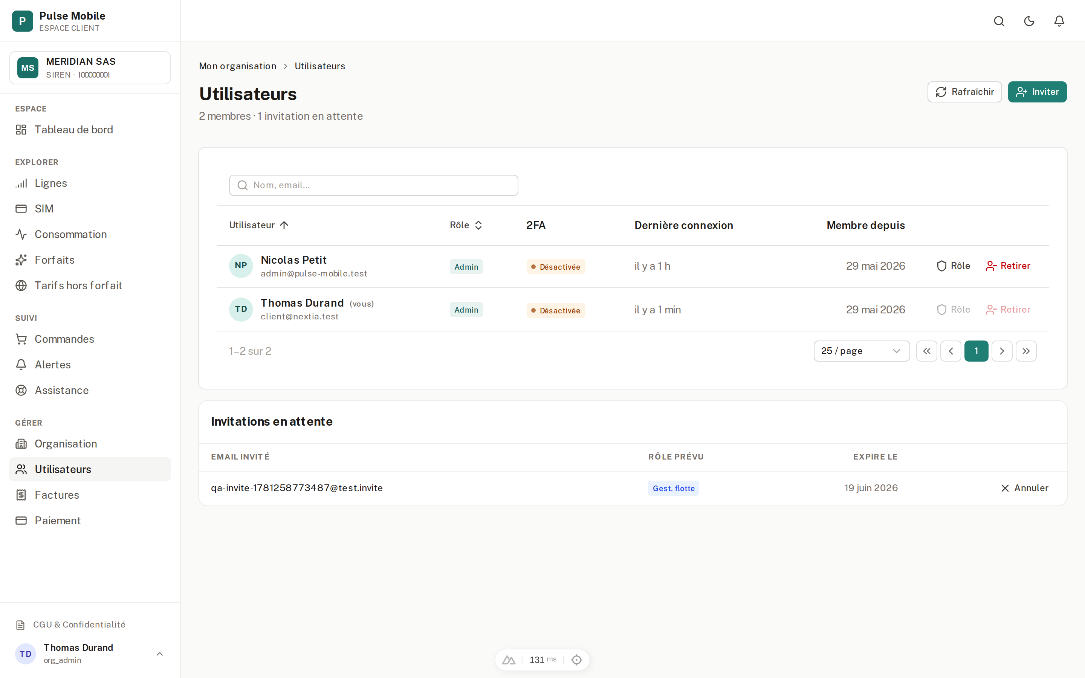Sort by Rôle column header
The image size is (1085, 678).
(466, 225)
